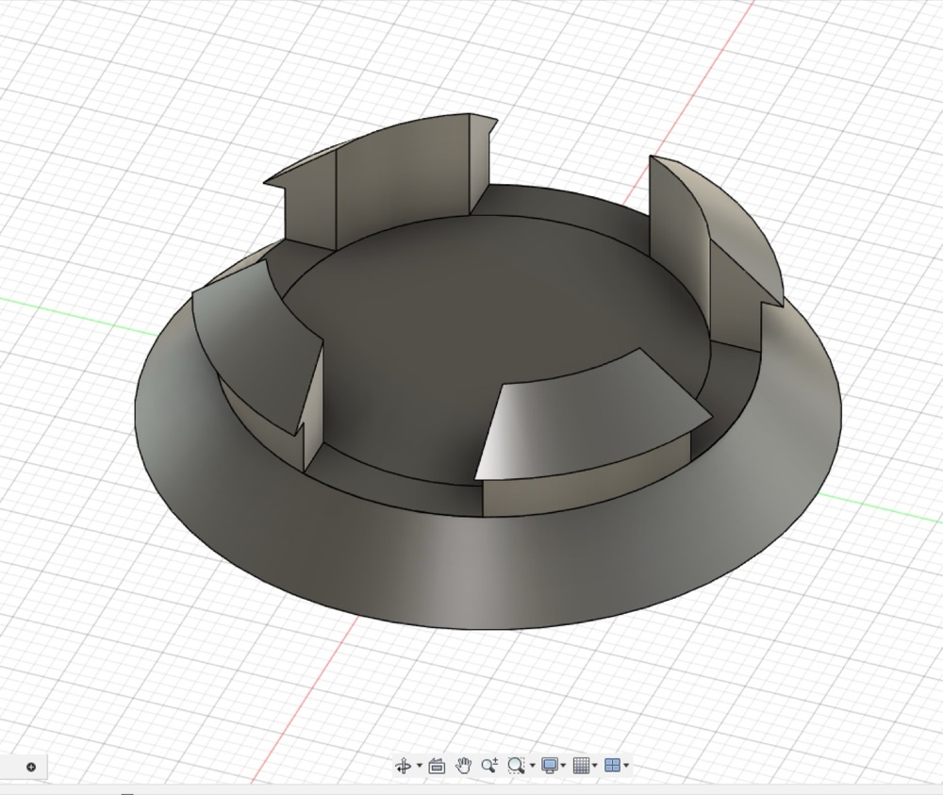Expand the comments panel plus icon
943x795 pixels.
(x=31, y=767)
